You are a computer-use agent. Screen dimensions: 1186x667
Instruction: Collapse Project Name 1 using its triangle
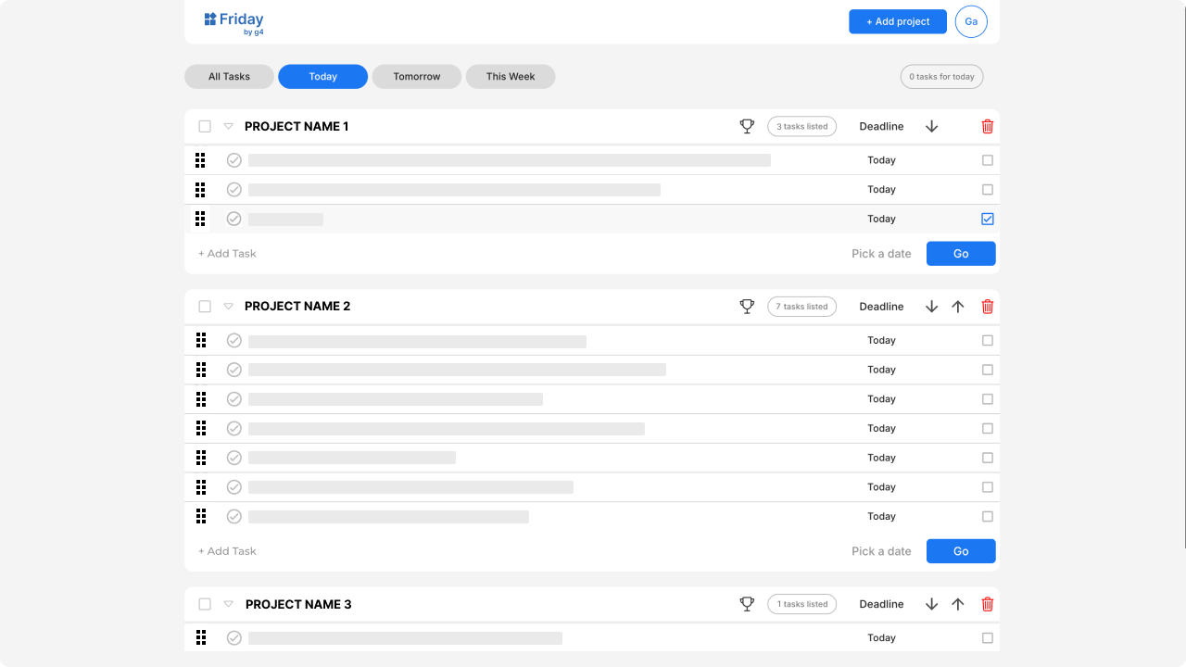tap(229, 126)
